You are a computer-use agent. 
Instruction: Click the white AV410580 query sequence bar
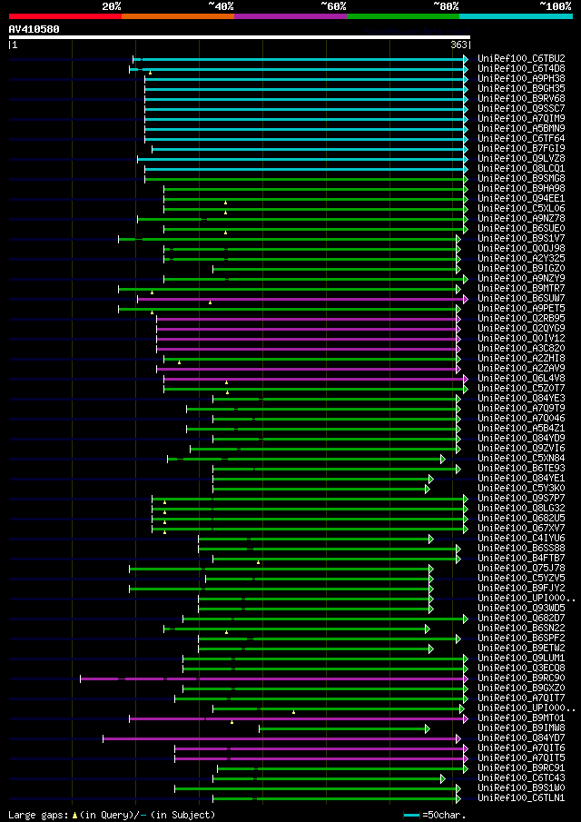pos(240,37)
